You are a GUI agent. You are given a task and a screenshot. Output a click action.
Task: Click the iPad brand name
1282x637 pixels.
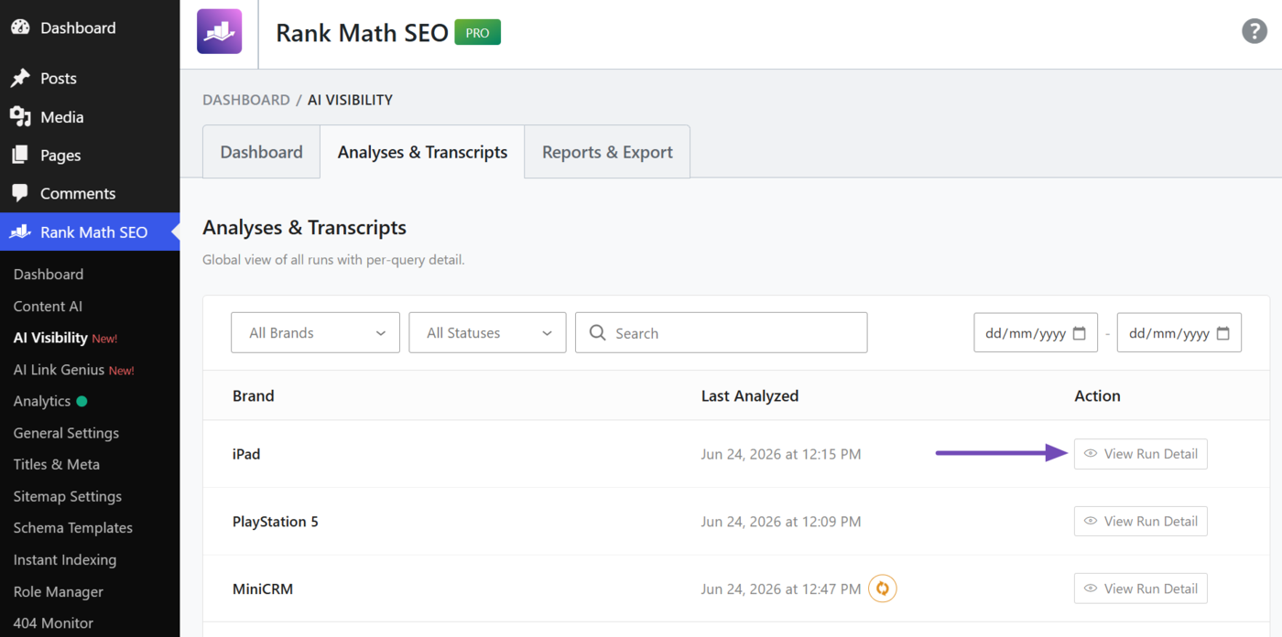tap(246, 454)
